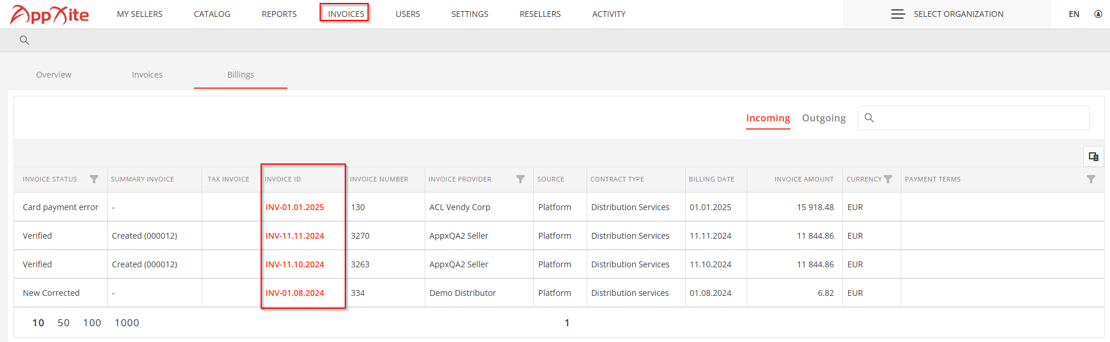Open invoice INV-11.10.2024
The image size is (1110, 342).
(294, 264)
